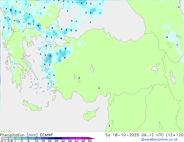Choose the 40–45 mm magenta legend swatch

pos(79,138)
